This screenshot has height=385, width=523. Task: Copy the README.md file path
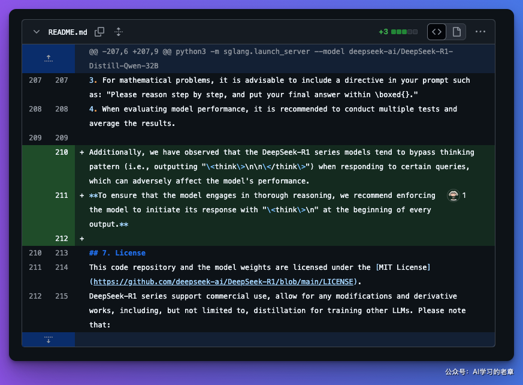99,32
